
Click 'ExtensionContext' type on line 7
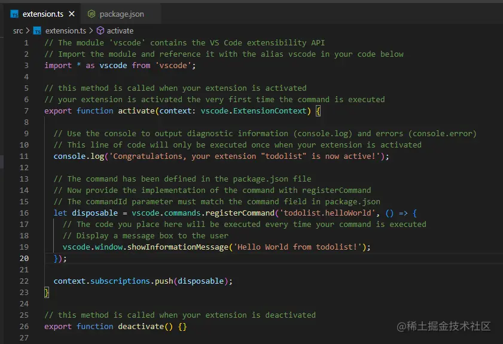pos(270,111)
